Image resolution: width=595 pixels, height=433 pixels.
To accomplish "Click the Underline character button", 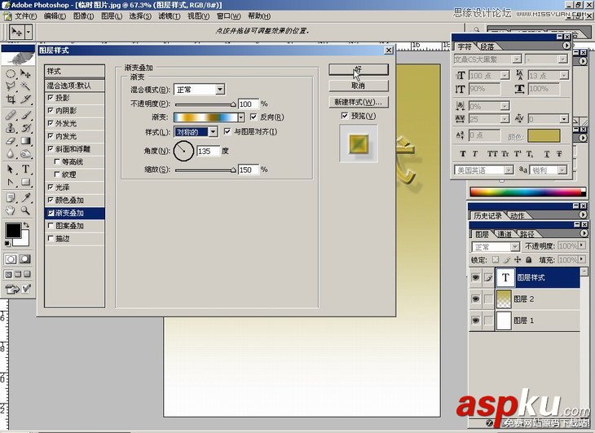I will tap(547, 153).
